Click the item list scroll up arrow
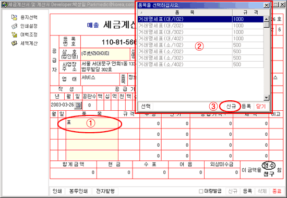 (266, 19)
